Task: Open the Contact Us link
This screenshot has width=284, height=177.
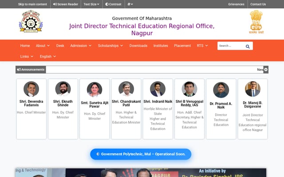Action: 258,4
